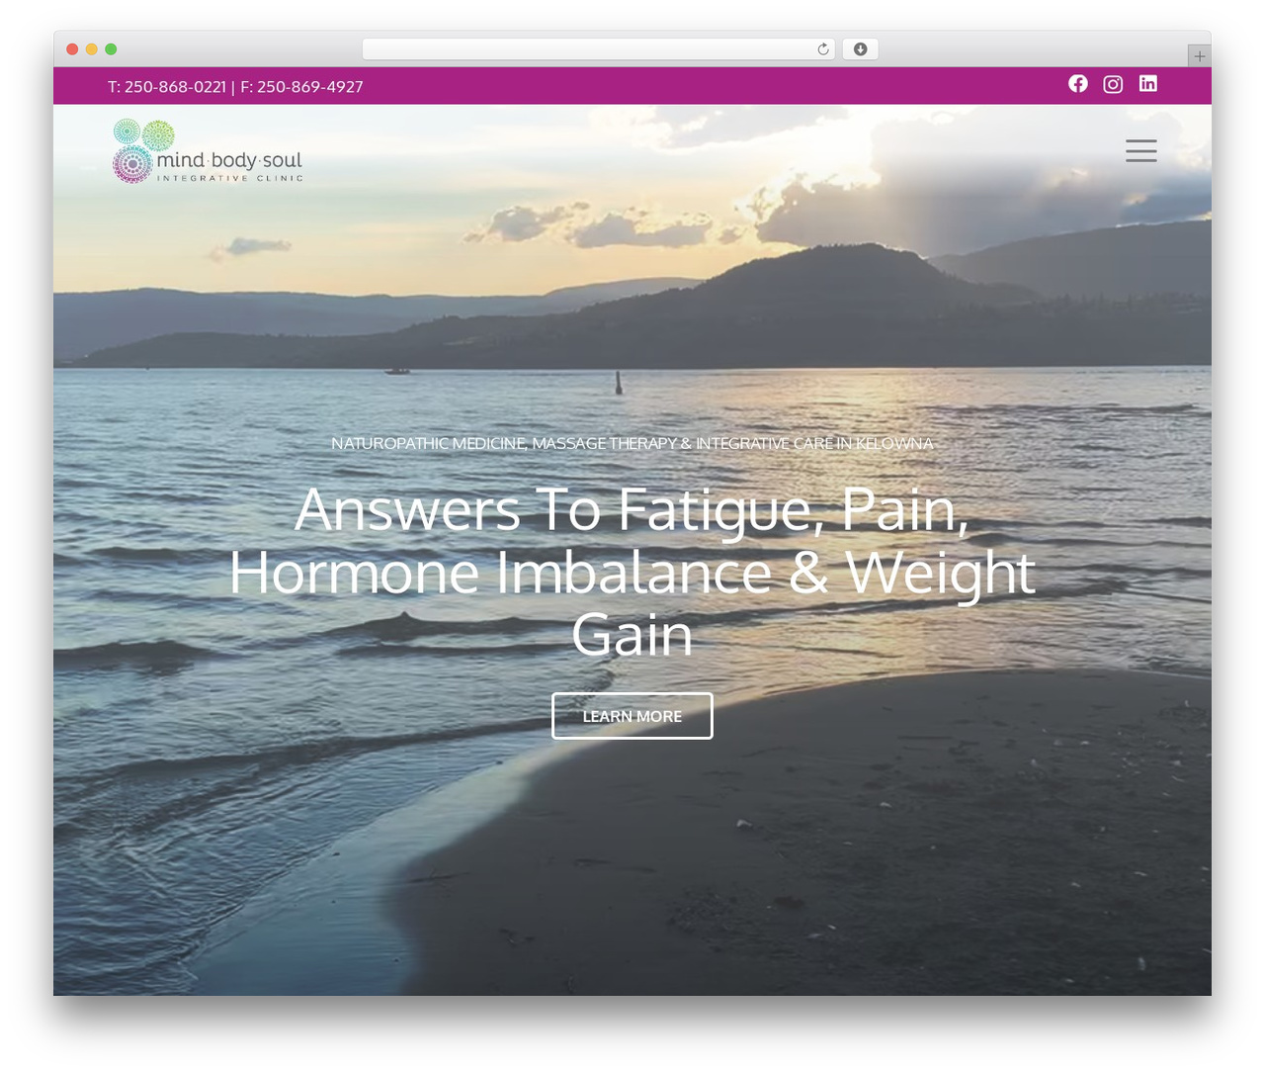Click the 'Answers To Fatigue, Pain' headline
The height and width of the screenshot is (1072, 1265).
(632, 572)
